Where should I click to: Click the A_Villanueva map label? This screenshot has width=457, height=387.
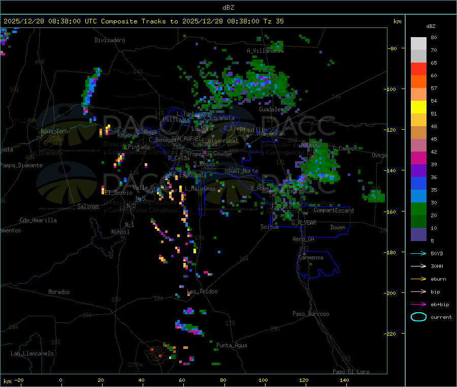click(x=265, y=51)
